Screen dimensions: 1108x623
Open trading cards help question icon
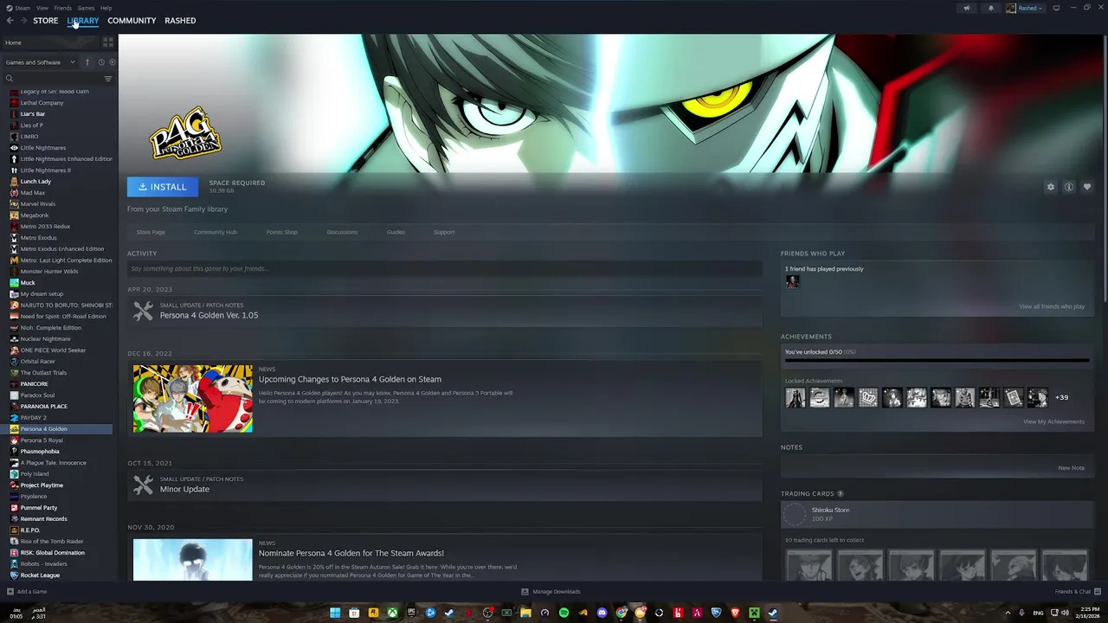[841, 494]
